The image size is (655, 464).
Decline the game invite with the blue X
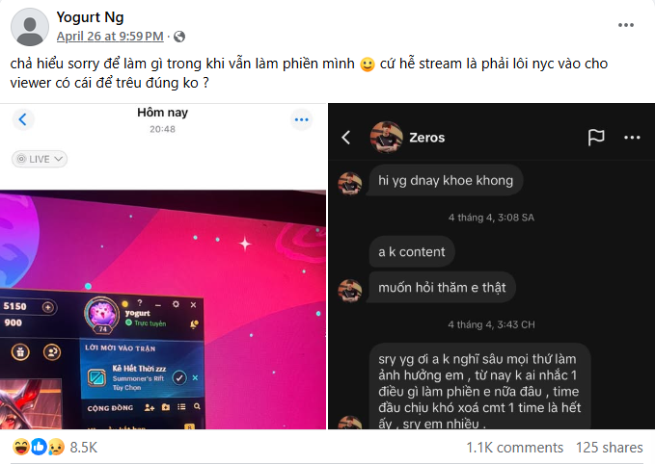pos(195,377)
